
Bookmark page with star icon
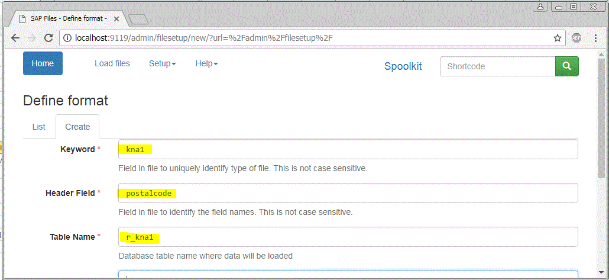pos(558,38)
